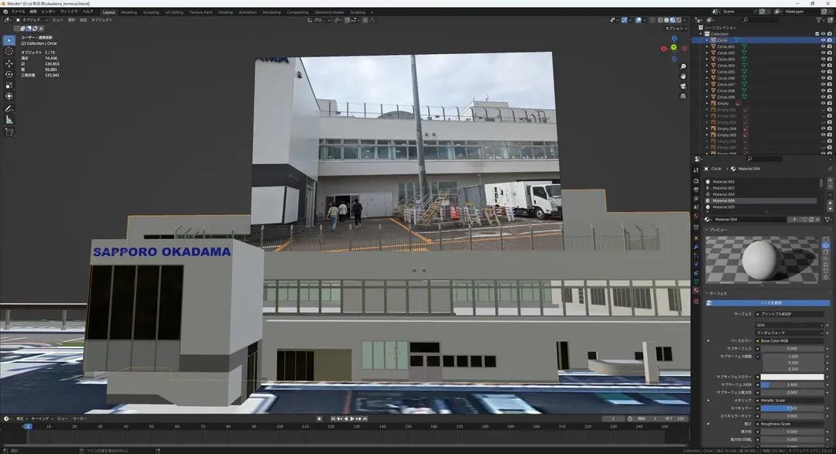
Task: Open the ファイル menu
Action: (18, 12)
